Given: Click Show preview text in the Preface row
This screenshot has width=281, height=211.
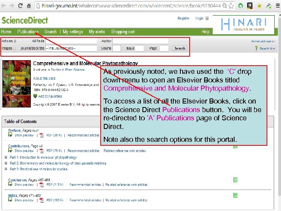Looking at the screenshot, I should (x=24, y=135).
